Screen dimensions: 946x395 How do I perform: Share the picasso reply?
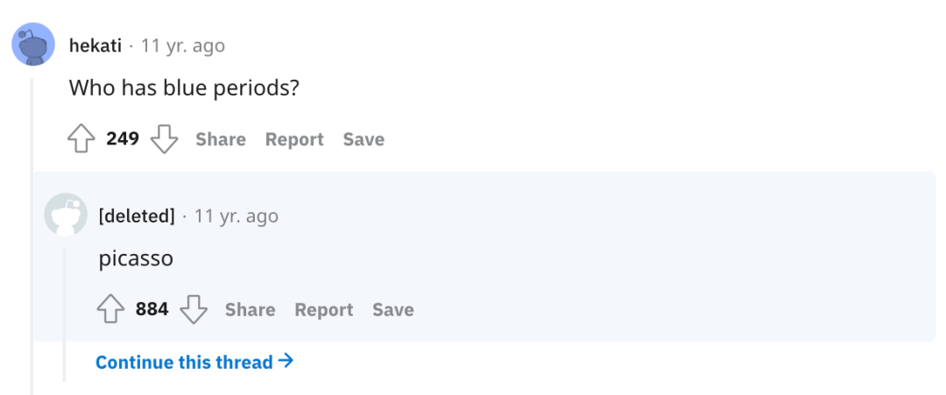(x=250, y=309)
